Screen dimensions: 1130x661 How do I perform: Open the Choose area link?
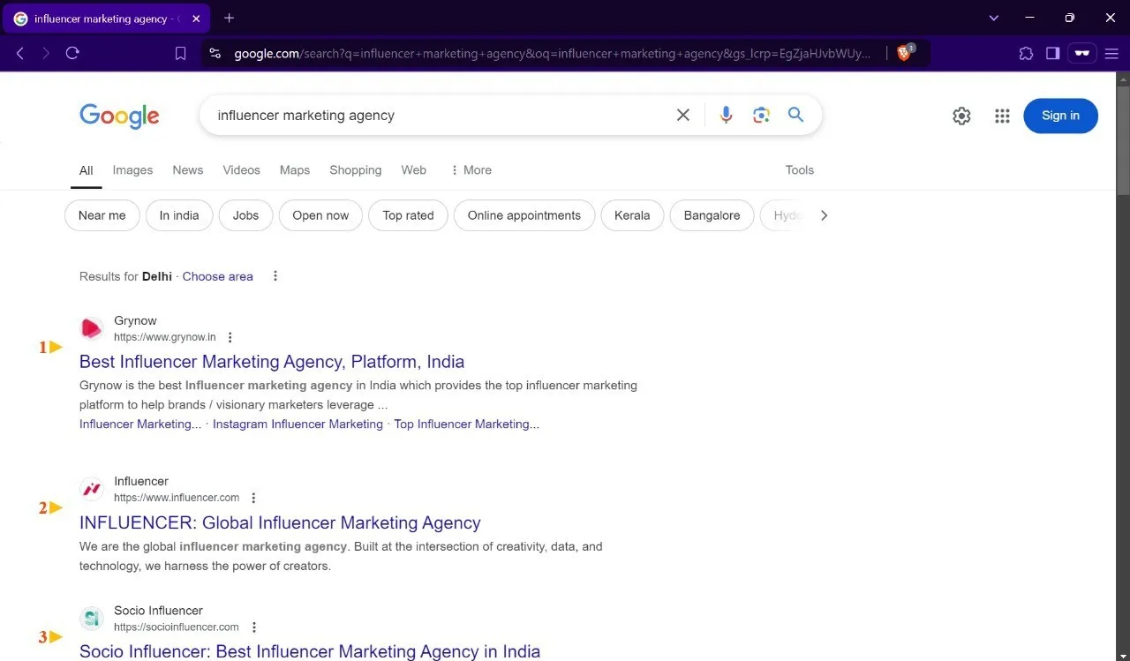[217, 276]
